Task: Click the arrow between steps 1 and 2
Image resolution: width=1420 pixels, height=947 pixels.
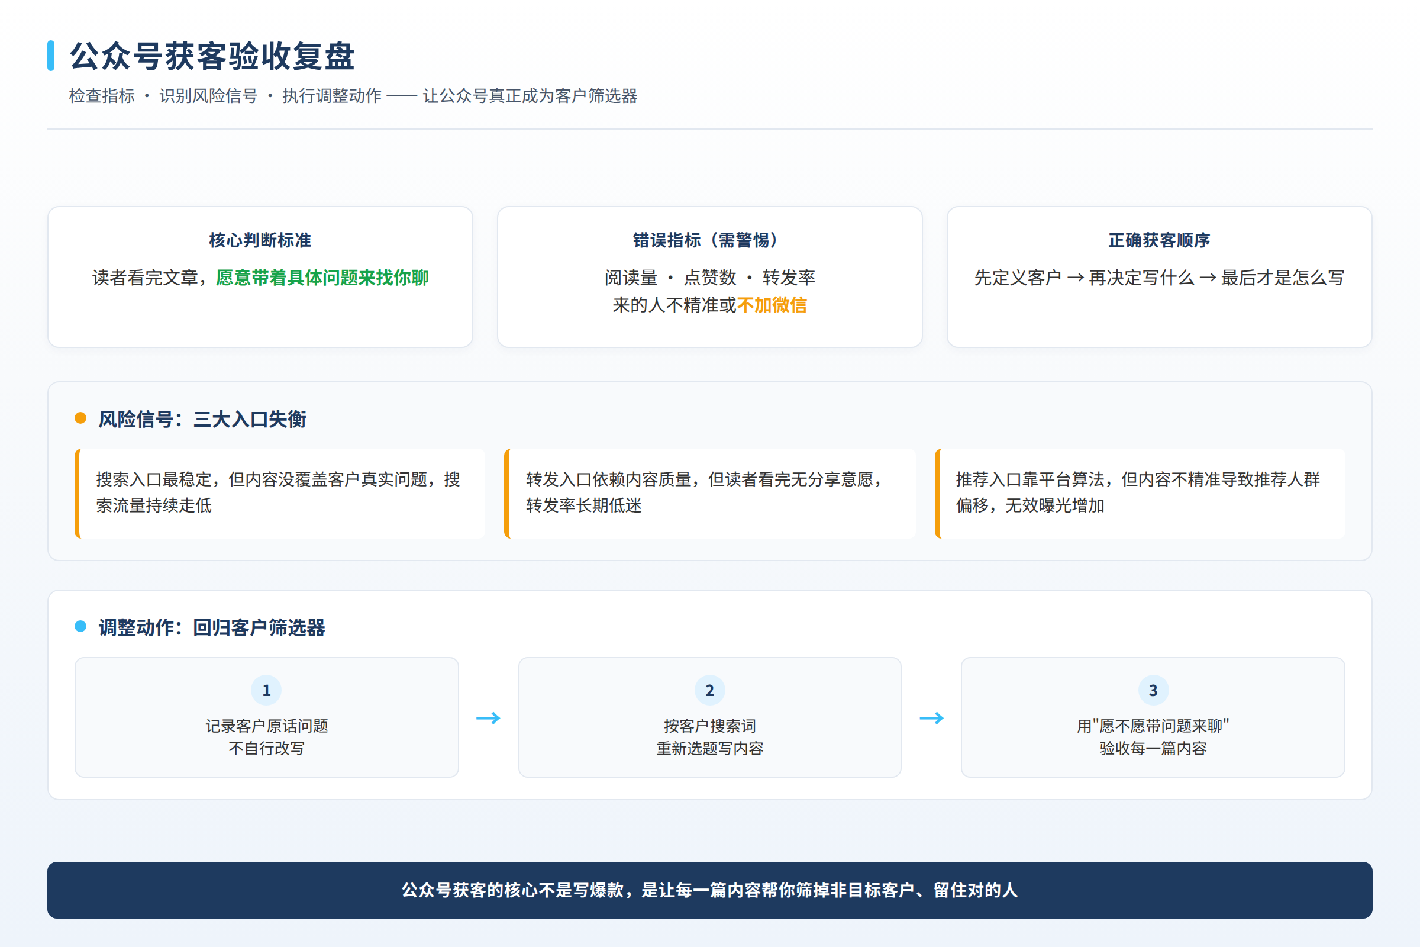Action: coord(489,718)
